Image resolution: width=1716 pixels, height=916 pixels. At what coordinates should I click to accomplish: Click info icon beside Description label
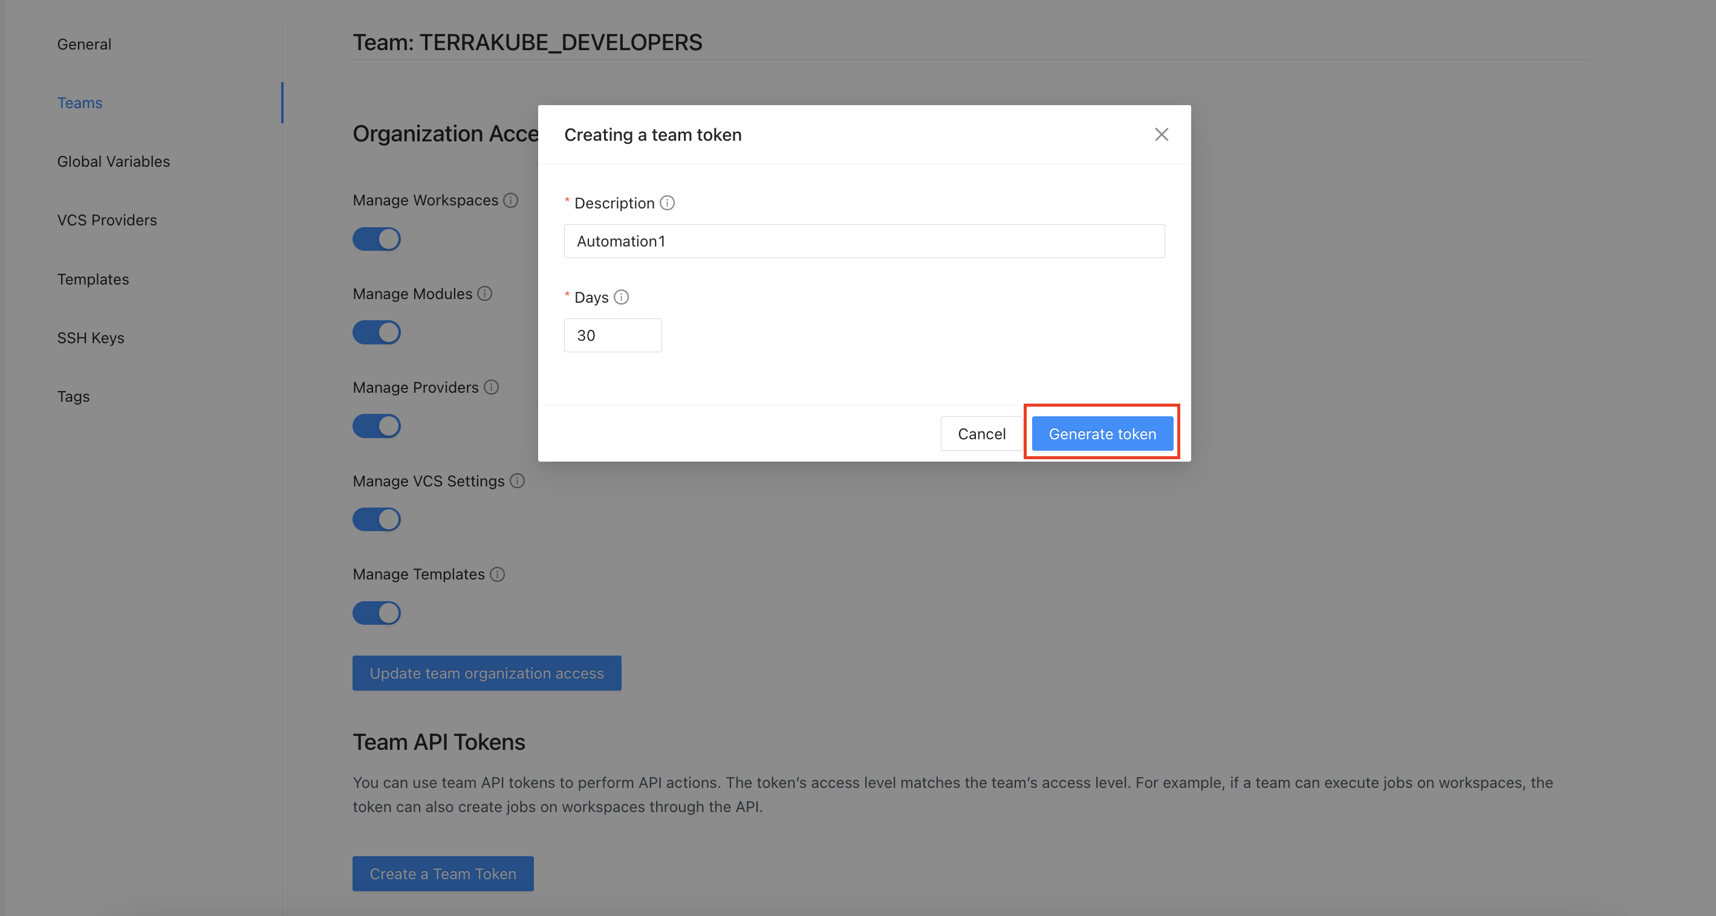pyautogui.click(x=667, y=203)
